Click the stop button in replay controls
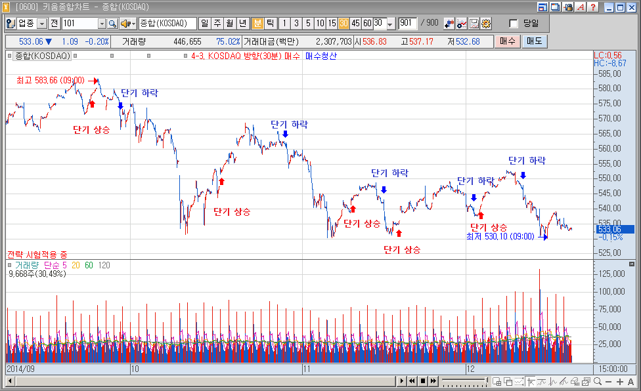This screenshot has height=391, width=641. click(x=423, y=381)
